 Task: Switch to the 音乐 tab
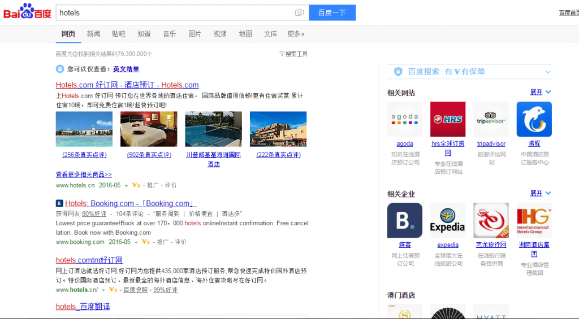(170, 34)
